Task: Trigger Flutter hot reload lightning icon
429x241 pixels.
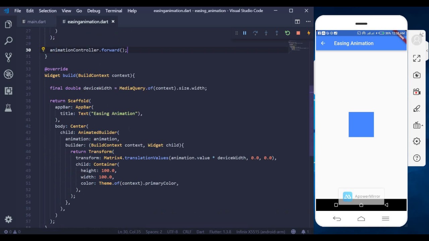Action: click(309, 33)
